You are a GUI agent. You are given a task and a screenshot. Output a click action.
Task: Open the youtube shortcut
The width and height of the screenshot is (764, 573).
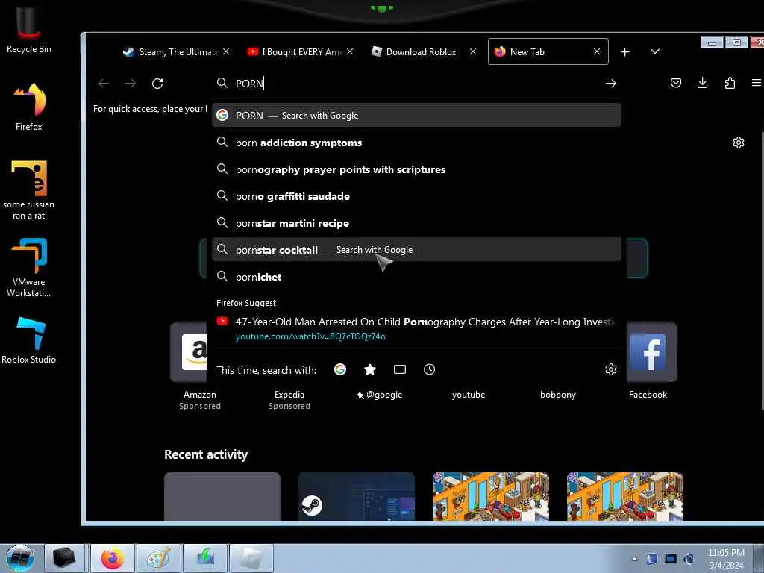coord(469,395)
